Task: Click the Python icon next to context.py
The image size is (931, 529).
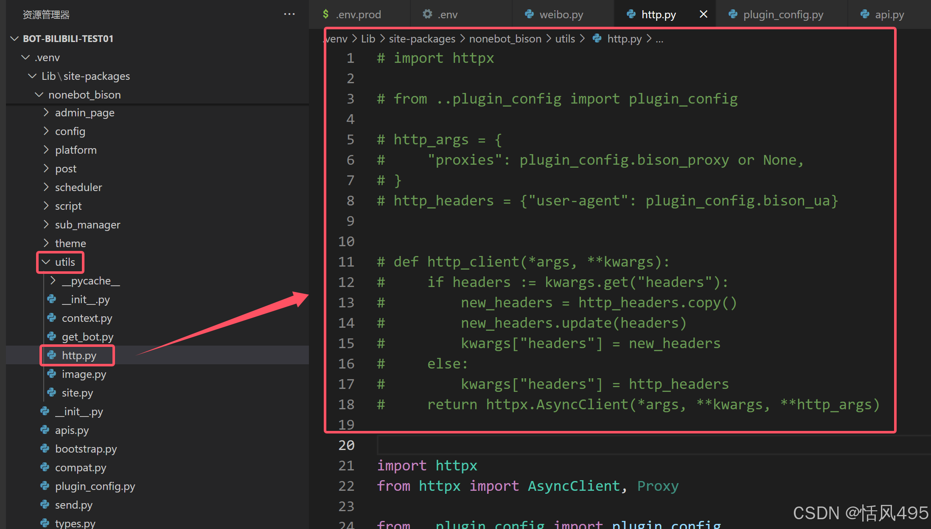Action: pyautogui.click(x=52, y=318)
